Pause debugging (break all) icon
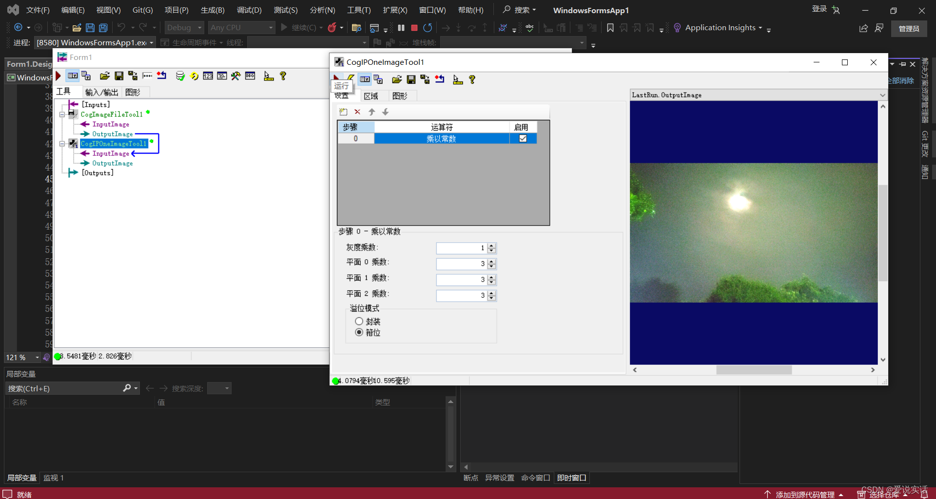936x499 pixels. pyautogui.click(x=401, y=28)
